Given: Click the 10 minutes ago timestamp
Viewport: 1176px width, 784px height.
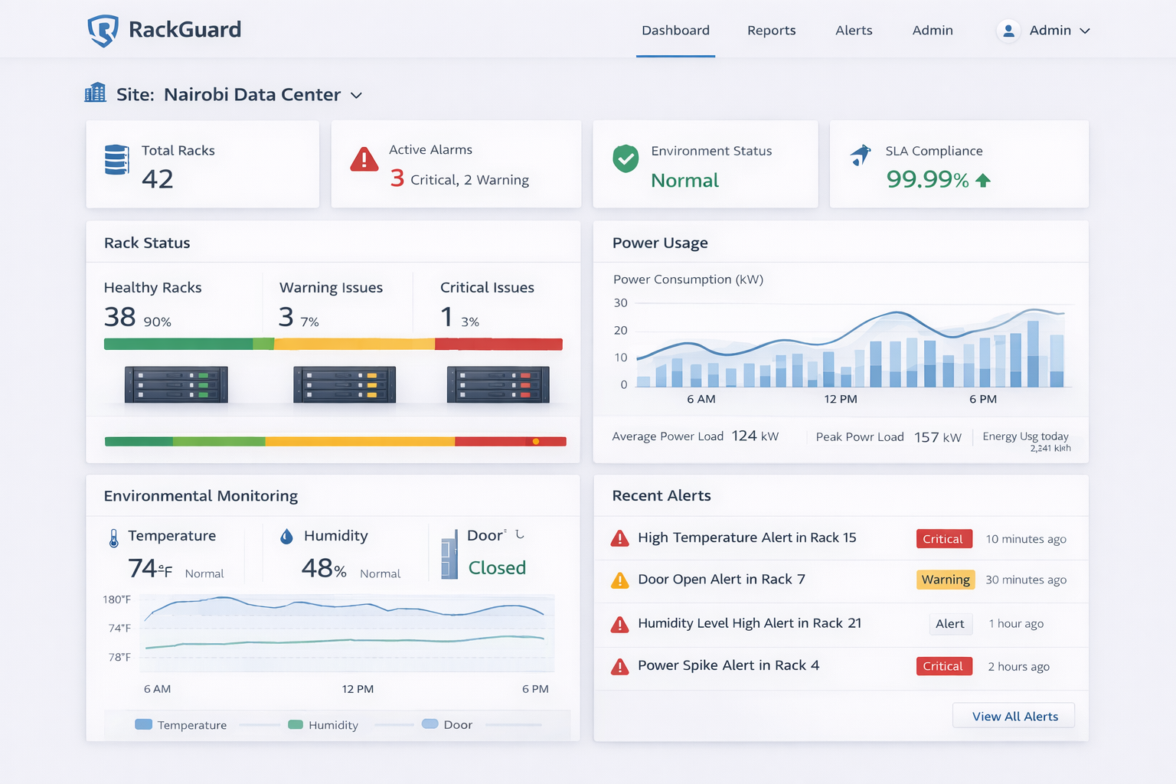Looking at the screenshot, I should (1026, 539).
